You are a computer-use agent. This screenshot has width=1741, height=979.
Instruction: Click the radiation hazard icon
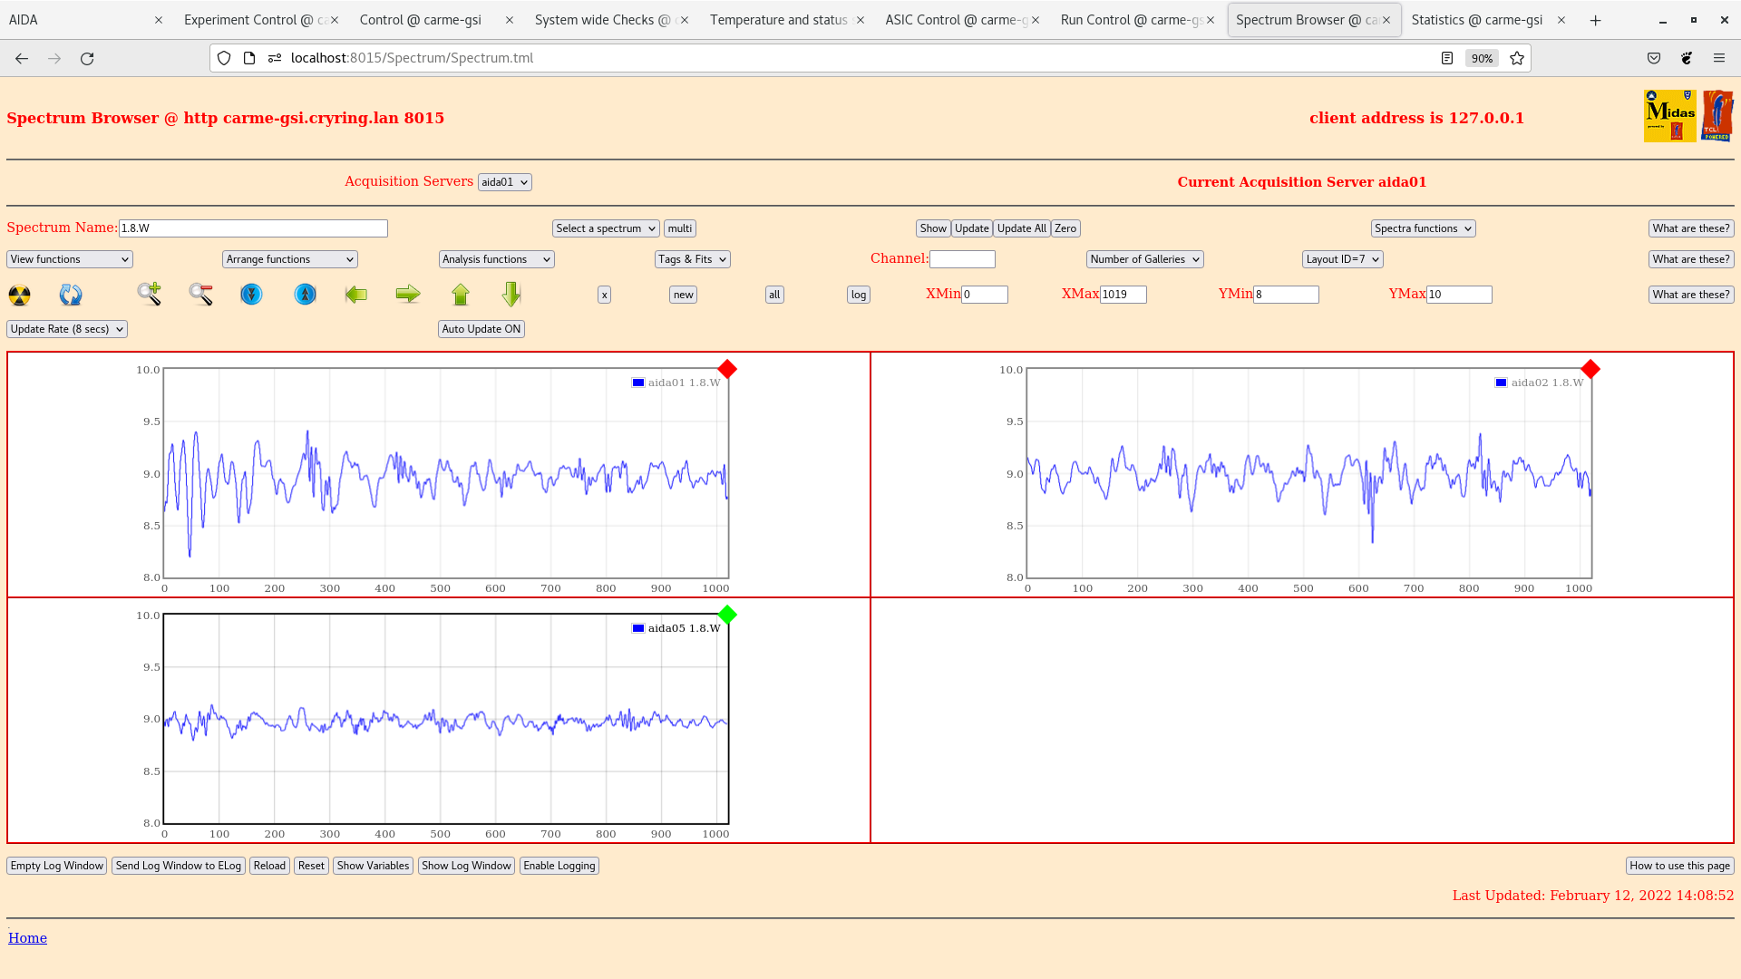(18, 294)
